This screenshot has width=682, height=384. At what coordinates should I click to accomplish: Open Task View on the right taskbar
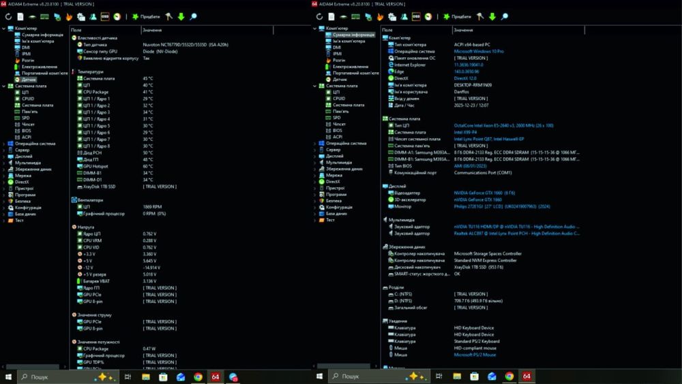coord(439,377)
